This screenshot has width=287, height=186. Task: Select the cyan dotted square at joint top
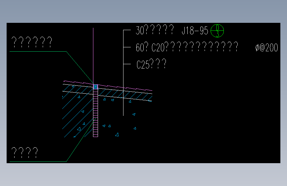pos(96,87)
